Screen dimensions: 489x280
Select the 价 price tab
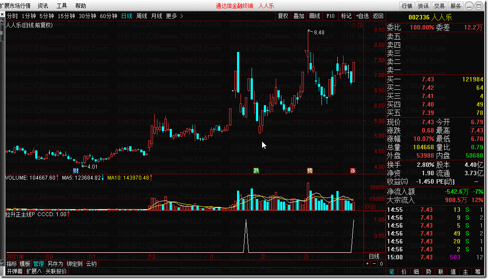(x=404, y=272)
